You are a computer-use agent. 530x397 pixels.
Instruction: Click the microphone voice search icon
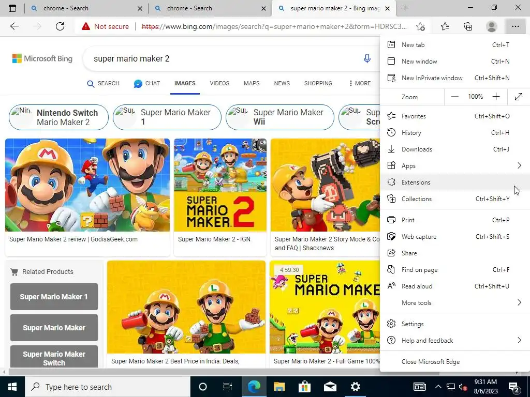(367, 58)
